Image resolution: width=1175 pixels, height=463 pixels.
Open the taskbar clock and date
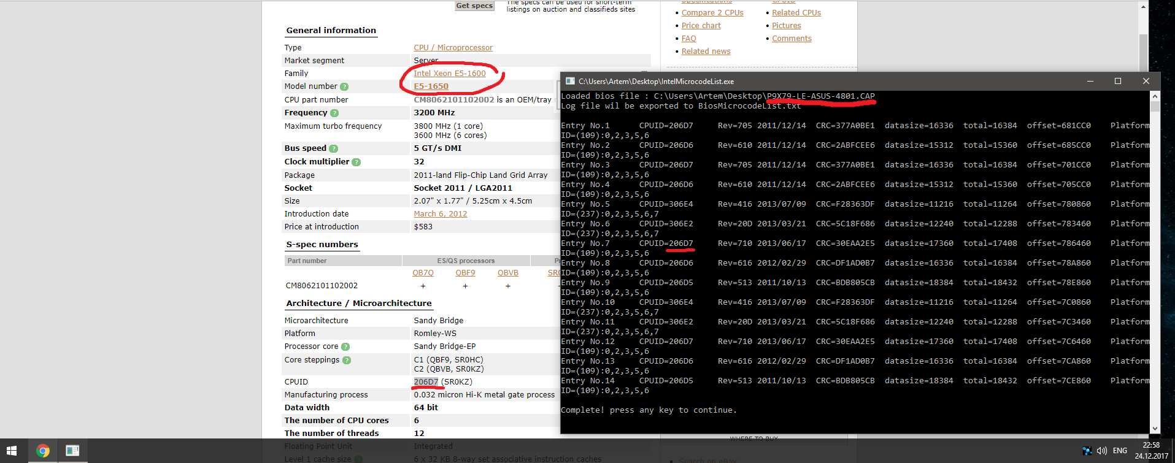tap(1151, 451)
